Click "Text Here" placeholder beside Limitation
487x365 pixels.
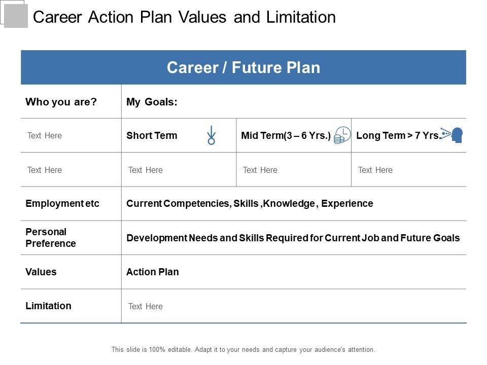(x=146, y=306)
